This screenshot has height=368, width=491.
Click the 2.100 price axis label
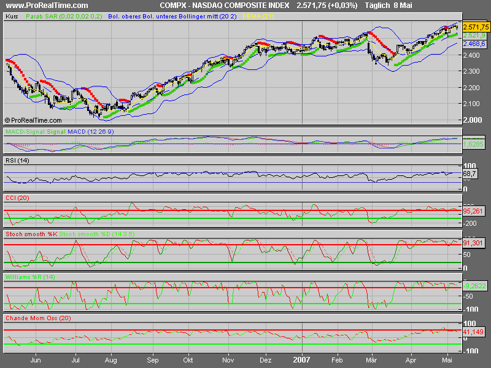point(471,104)
